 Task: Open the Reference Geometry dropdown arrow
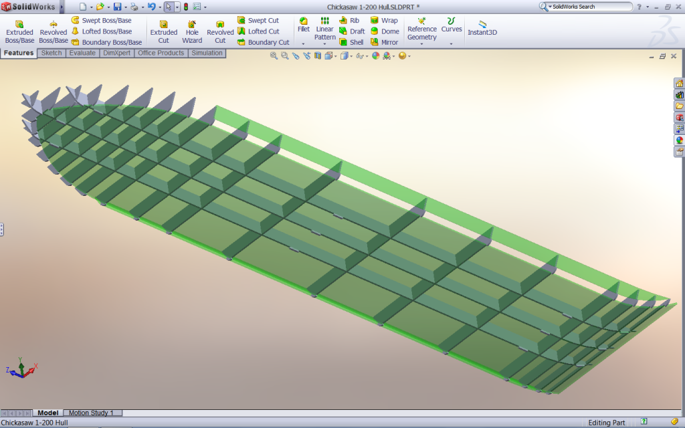(x=421, y=43)
